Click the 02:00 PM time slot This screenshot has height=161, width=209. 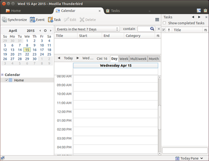pos(116,131)
